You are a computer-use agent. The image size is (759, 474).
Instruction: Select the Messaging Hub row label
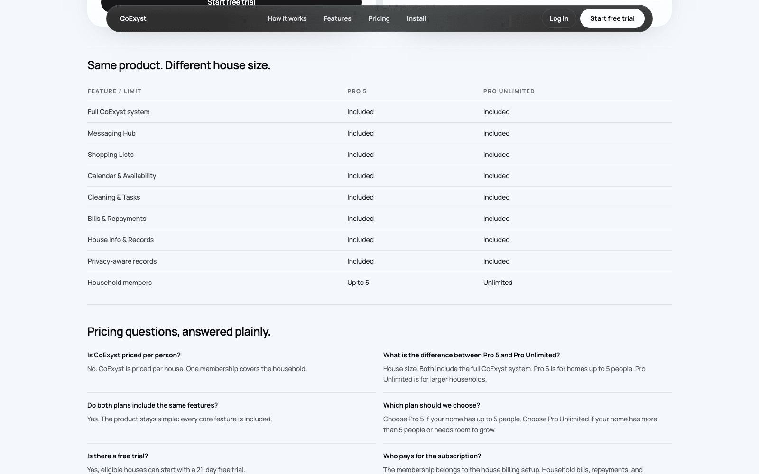tap(111, 133)
